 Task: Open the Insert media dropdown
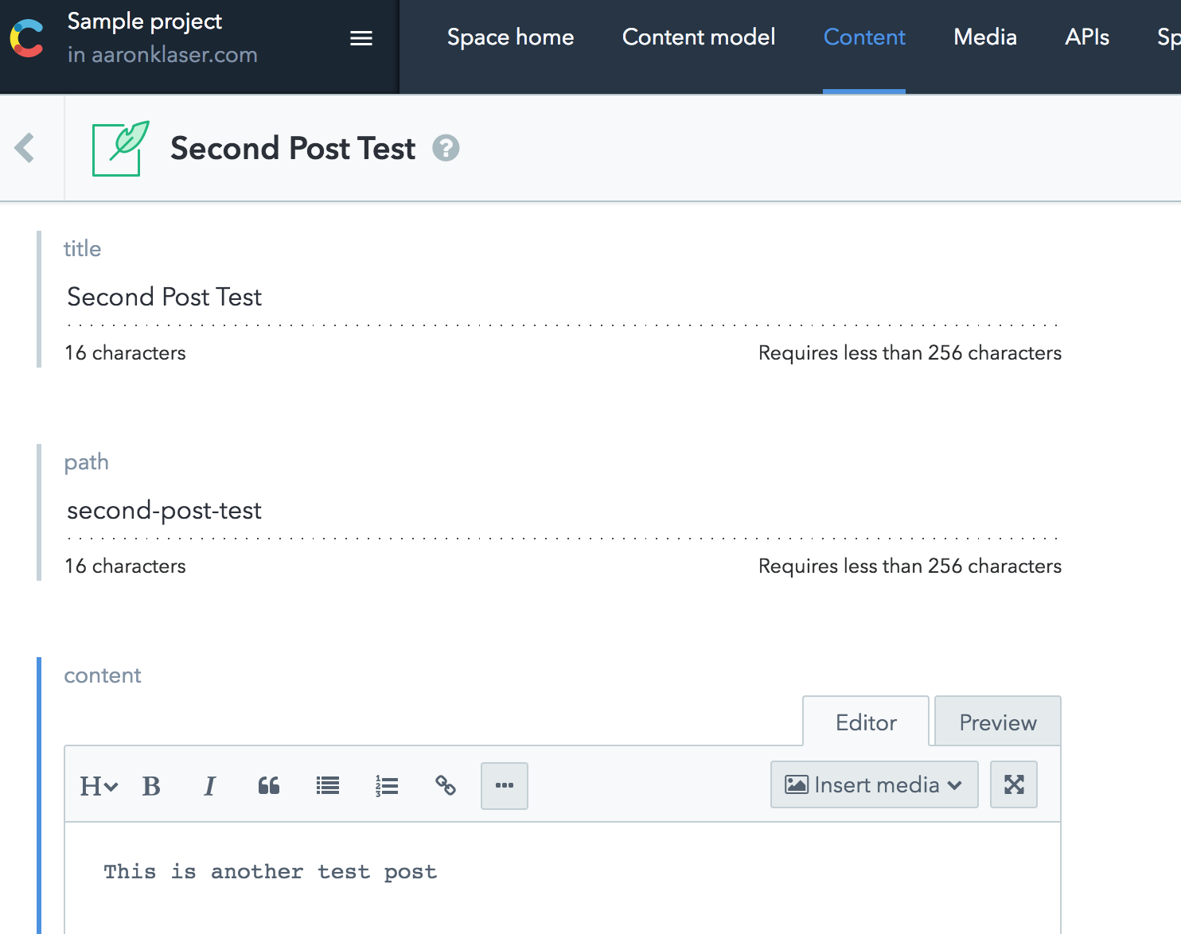click(x=874, y=784)
